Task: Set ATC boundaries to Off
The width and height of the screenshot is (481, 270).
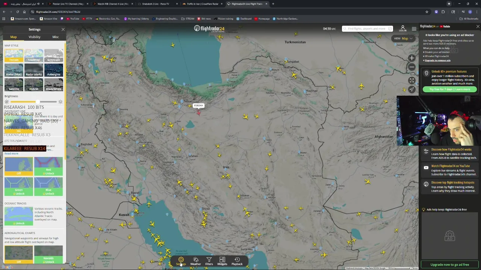Action: pyautogui.click(x=19, y=166)
